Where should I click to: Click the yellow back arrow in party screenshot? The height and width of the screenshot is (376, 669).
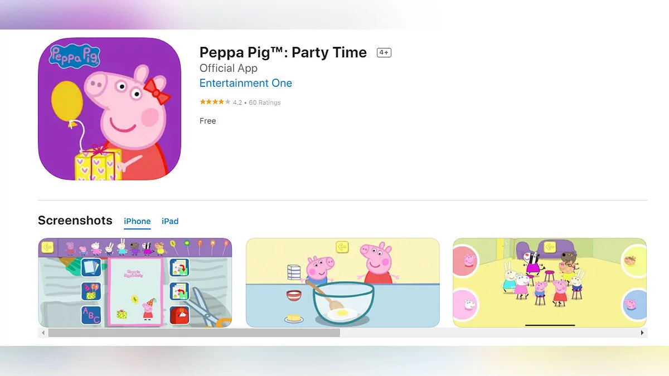(550, 247)
